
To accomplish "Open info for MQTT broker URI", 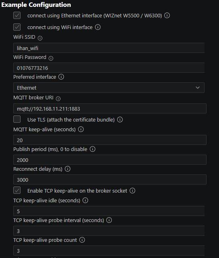I will click(58, 99).
